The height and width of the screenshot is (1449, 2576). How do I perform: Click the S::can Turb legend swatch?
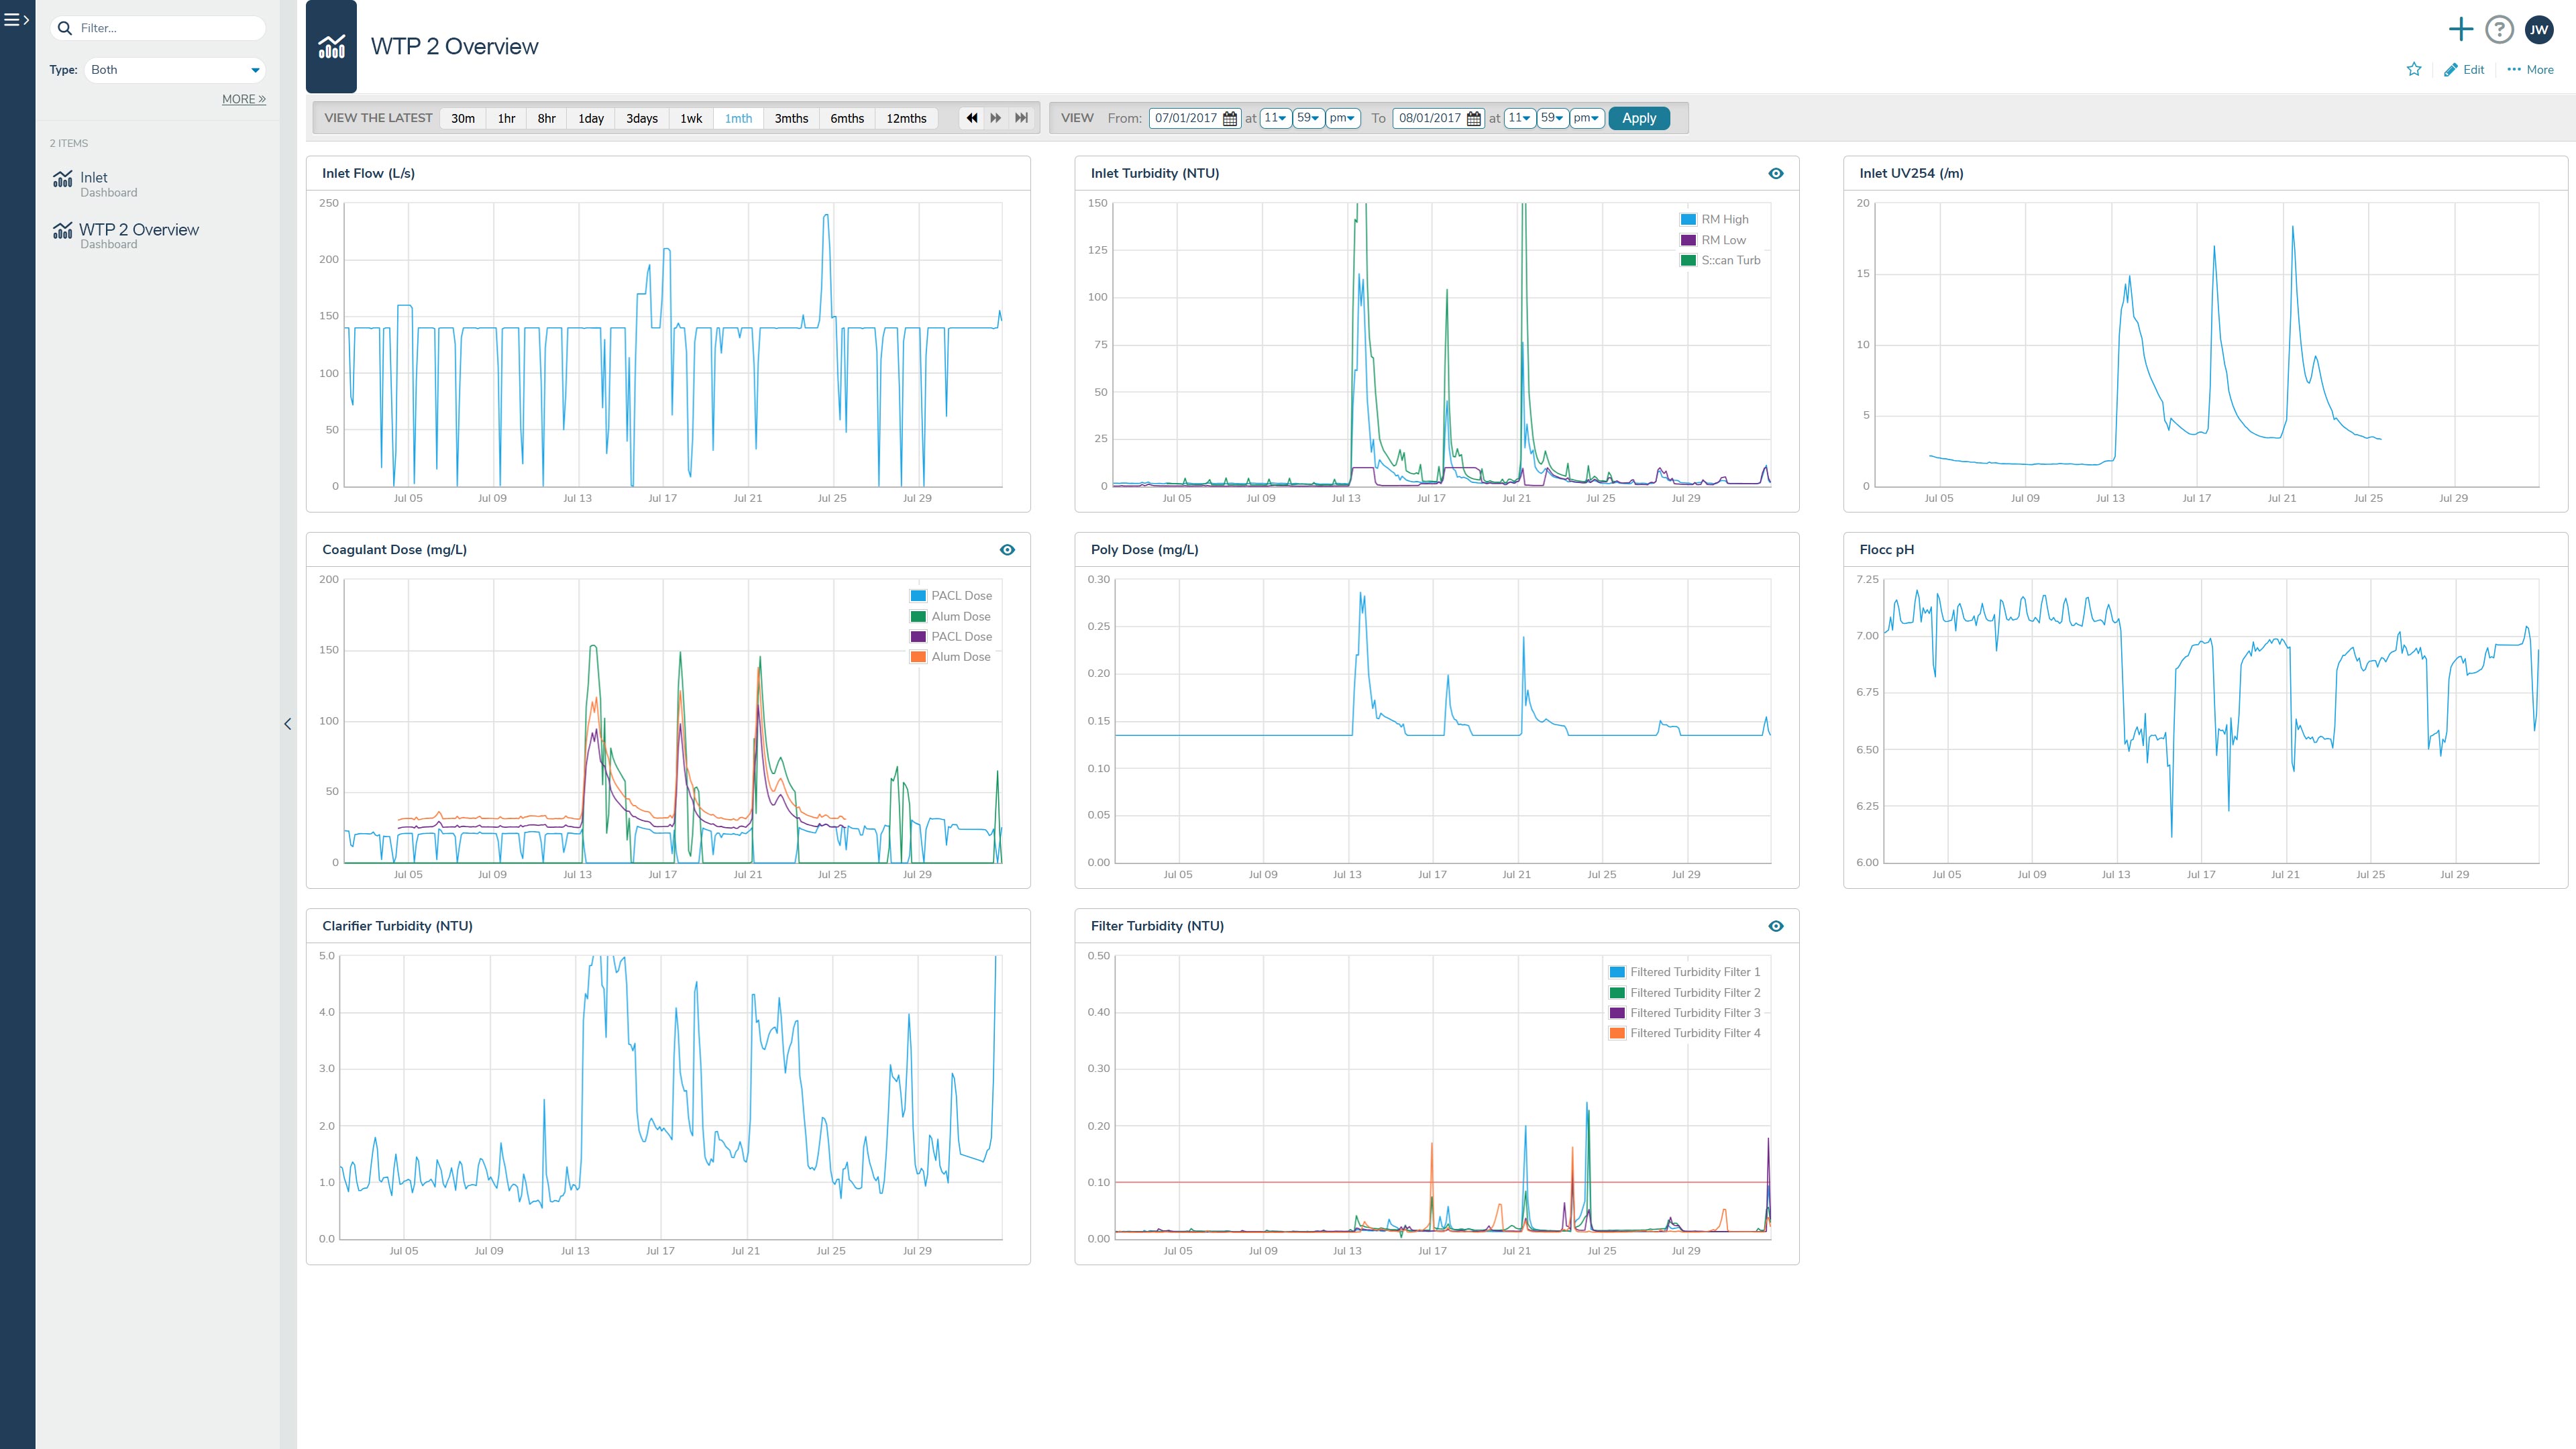[1688, 260]
